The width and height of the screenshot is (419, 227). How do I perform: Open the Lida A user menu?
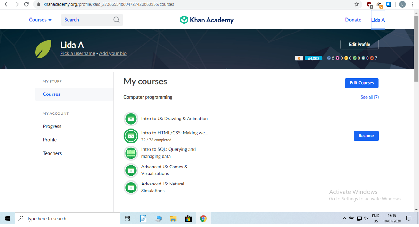click(x=378, y=20)
